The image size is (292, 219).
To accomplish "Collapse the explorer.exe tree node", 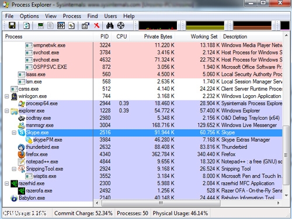I will coord(7,111).
